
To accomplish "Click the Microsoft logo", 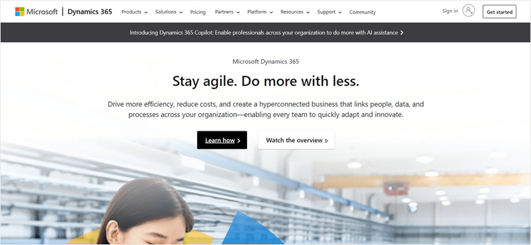I will (36, 12).
